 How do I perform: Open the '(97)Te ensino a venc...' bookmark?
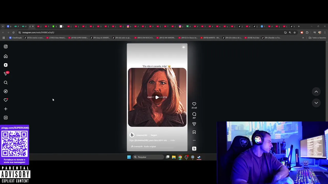(x=34, y=38)
